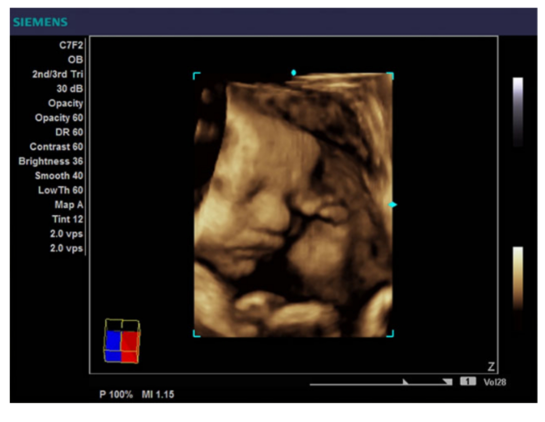Click the top ROI handle marker
The image size is (545, 422).
293,73
